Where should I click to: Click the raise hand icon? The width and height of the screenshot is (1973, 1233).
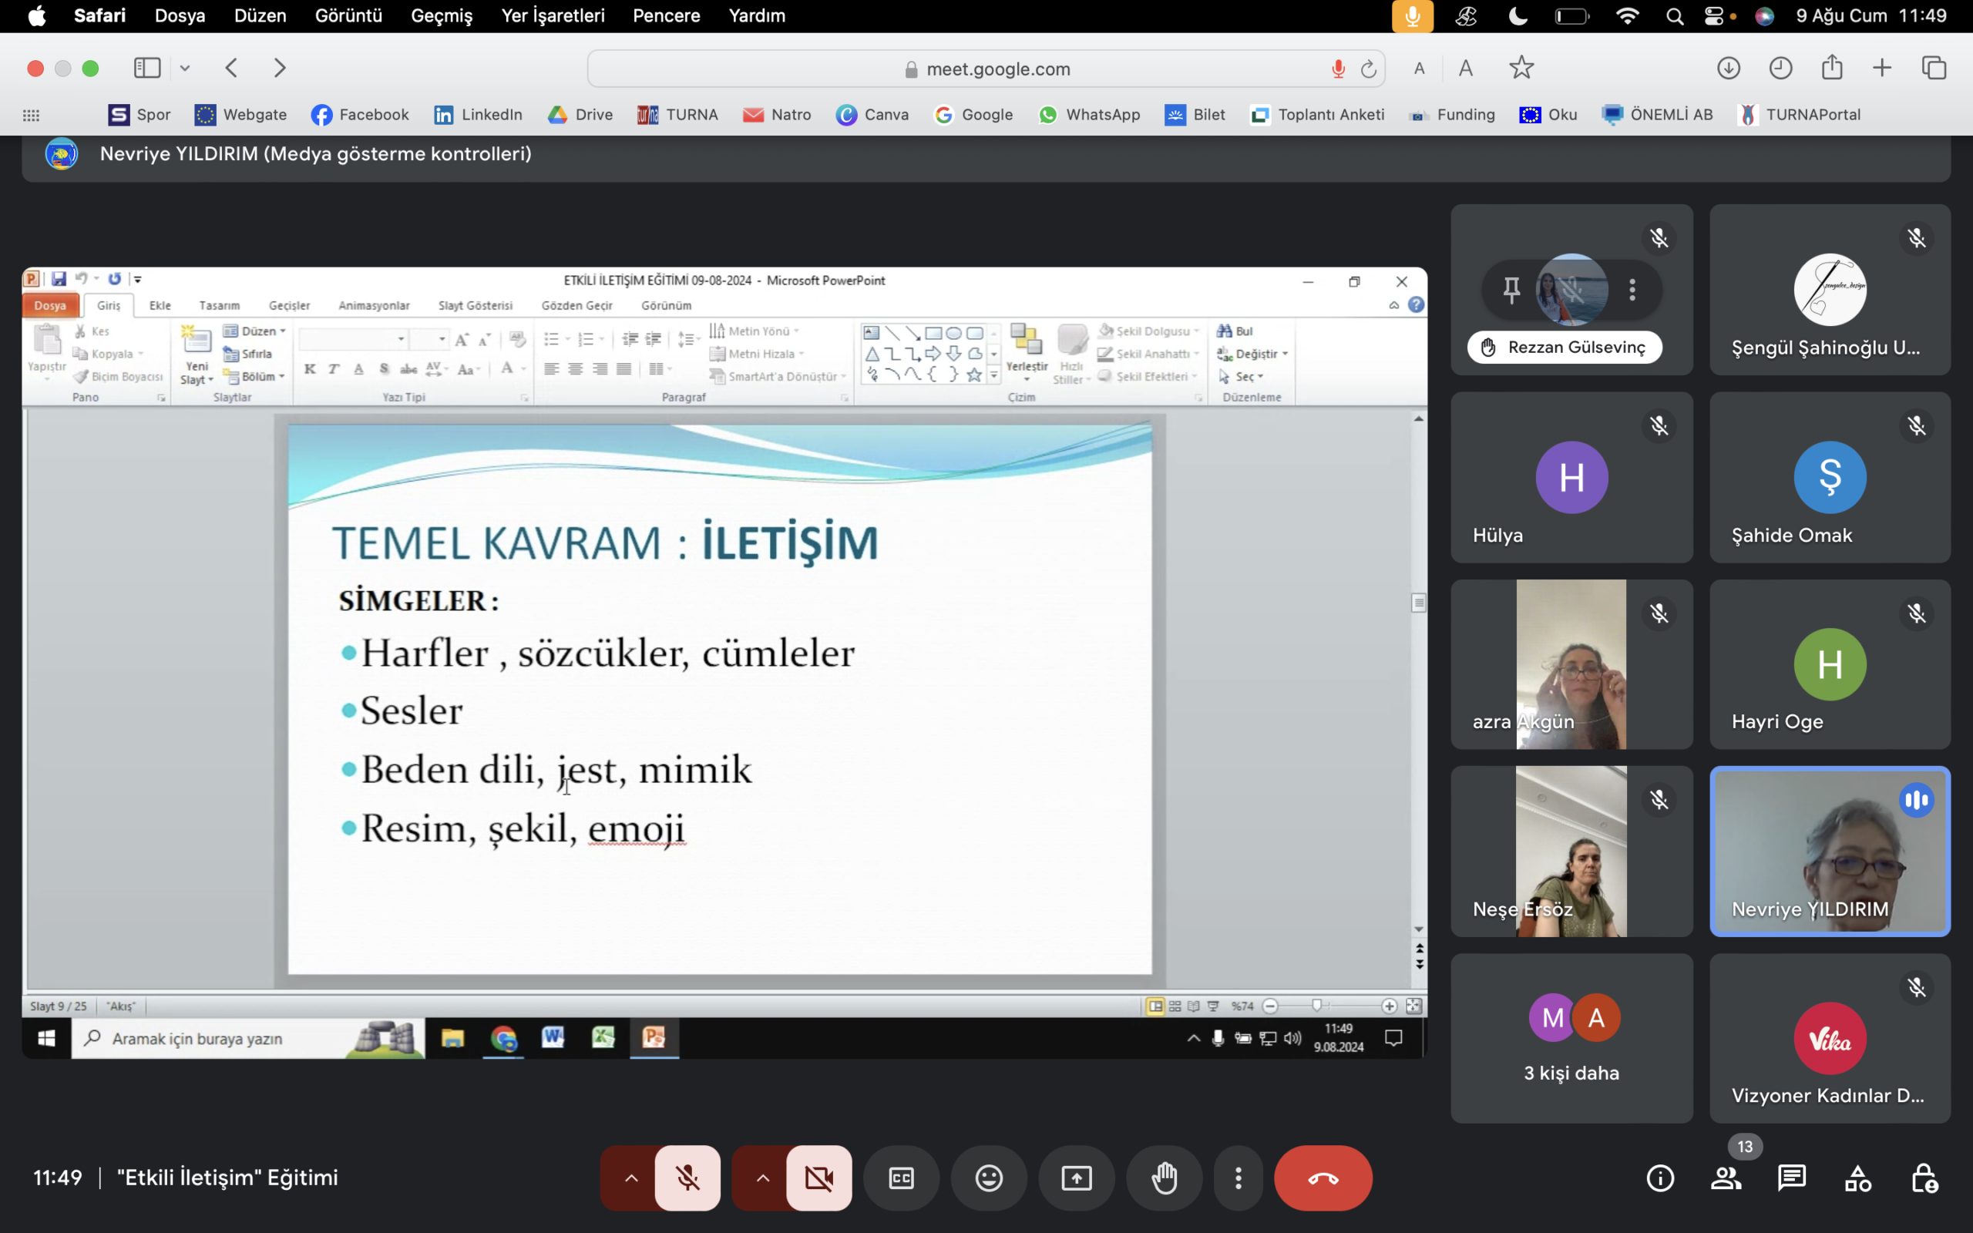pyautogui.click(x=1164, y=1178)
